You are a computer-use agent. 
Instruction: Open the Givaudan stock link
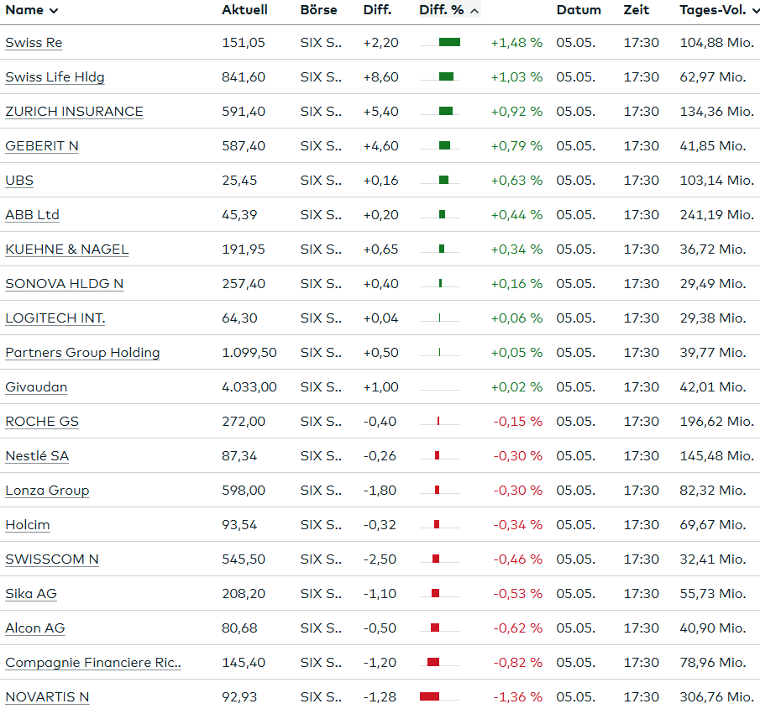(x=36, y=387)
